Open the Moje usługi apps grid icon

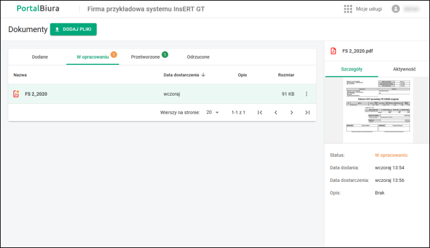348,9
